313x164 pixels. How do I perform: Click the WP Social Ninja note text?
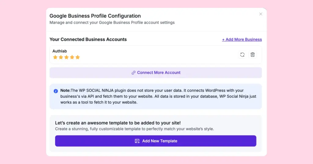[x=158, y=96]
